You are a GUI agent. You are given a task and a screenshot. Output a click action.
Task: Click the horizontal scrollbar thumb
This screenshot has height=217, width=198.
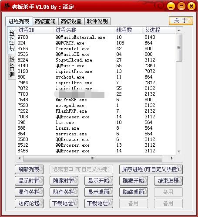pos(93,158)
